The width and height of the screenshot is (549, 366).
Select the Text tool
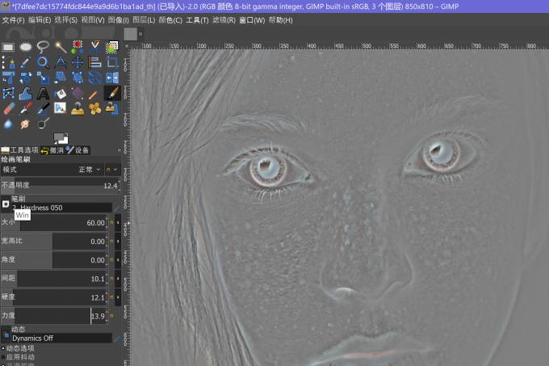point(43,93)
